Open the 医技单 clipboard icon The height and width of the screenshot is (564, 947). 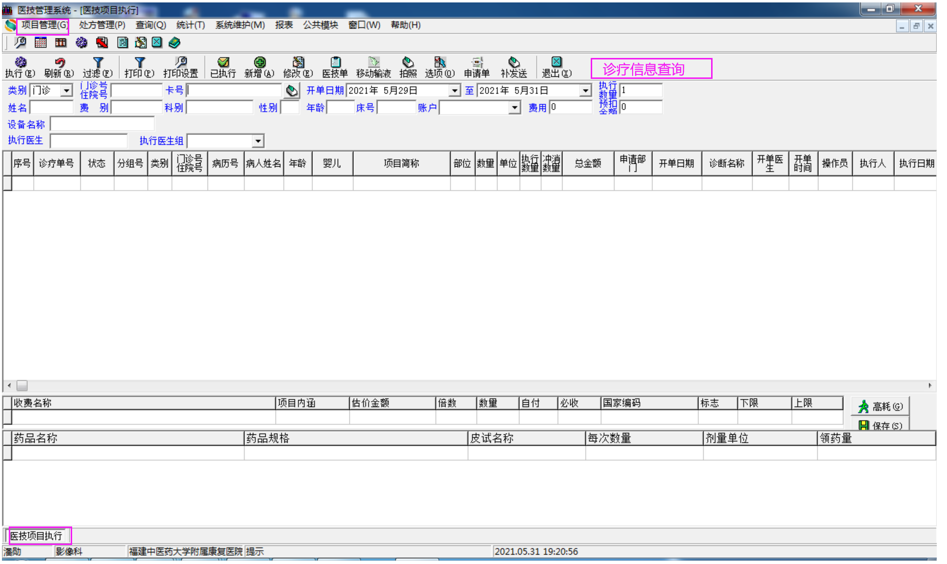[x=335, y=67]
